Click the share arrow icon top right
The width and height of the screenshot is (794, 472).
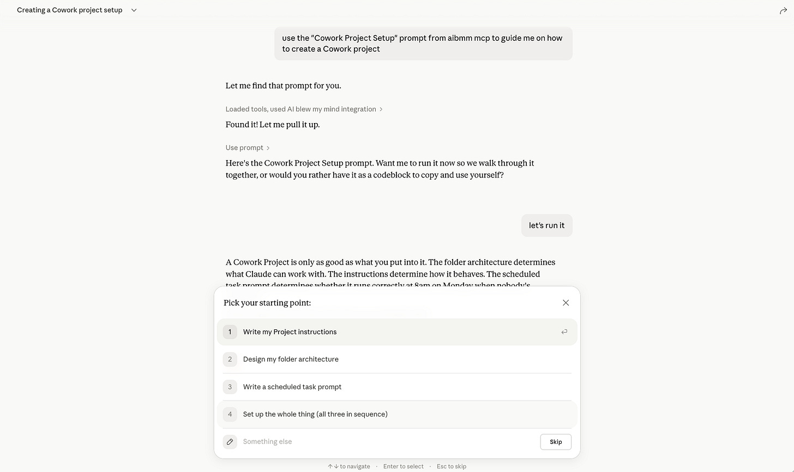[x=783, y=10]
